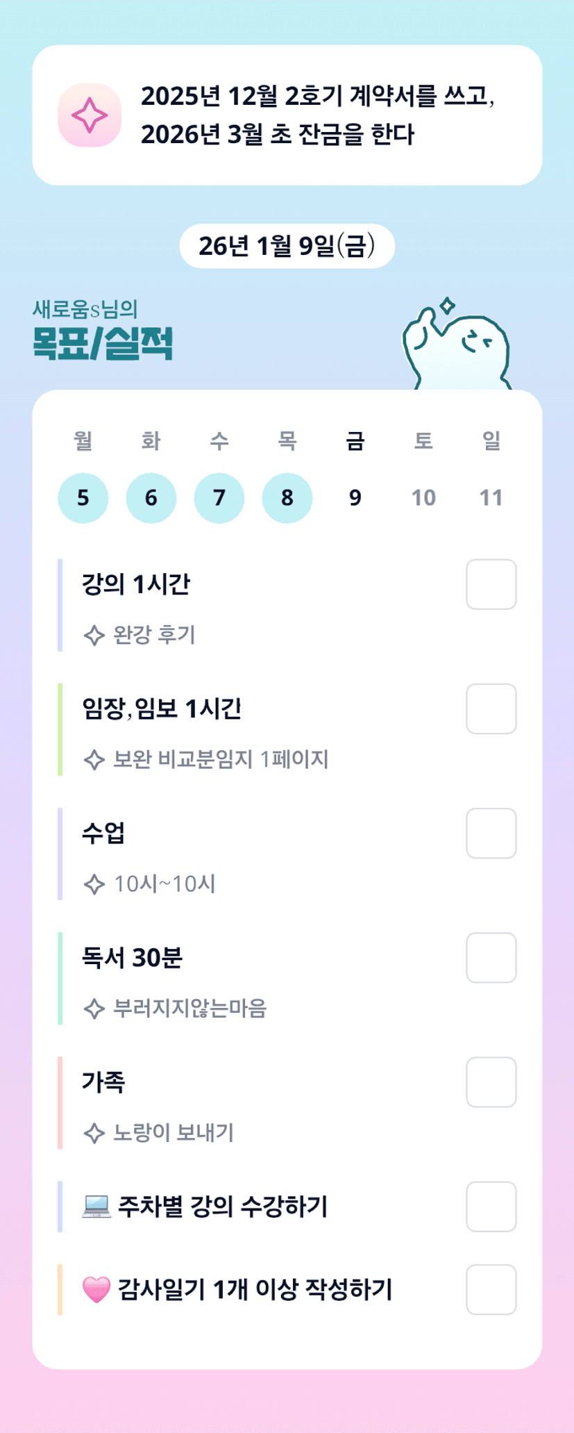Click the pink sparkle goal icon
This screenshot has width=574, height=1433.
[x=90, y=115]
